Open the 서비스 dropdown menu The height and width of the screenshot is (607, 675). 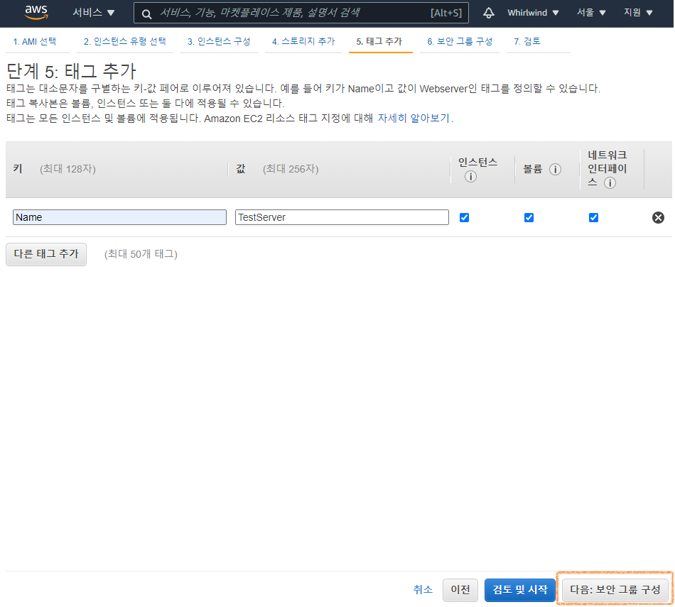coord(93,13)
